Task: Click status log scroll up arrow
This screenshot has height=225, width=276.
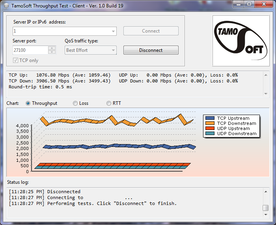Action: click(266, 192)
